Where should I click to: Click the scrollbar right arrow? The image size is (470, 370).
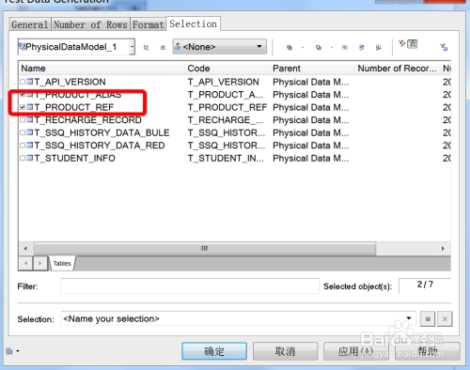click(443, 249)
